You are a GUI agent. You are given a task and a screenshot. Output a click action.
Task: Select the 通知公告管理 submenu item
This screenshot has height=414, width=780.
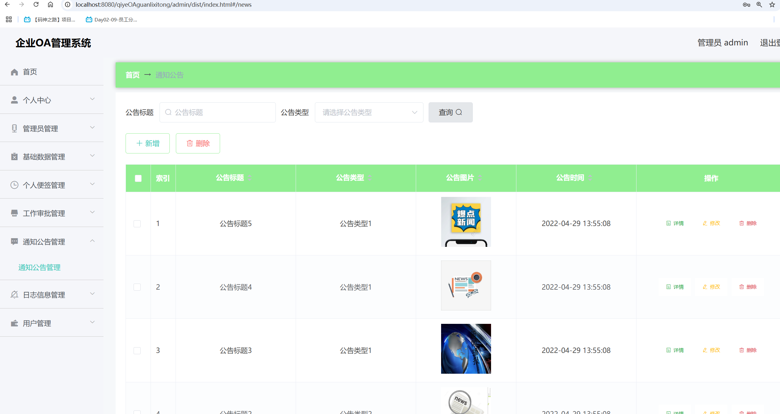[39, 267]
